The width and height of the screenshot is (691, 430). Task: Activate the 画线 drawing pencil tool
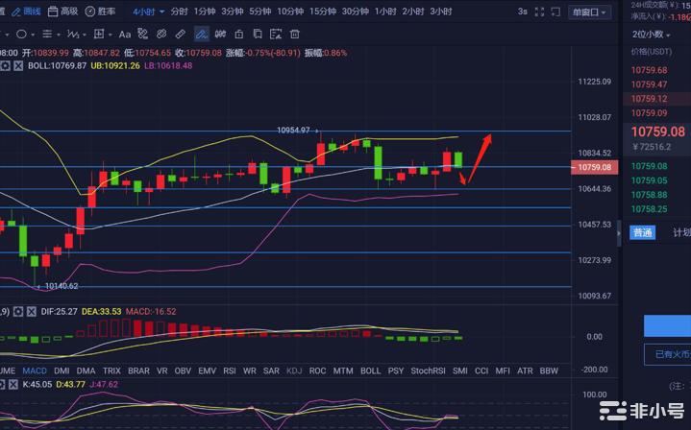click(x=26, y=12)
